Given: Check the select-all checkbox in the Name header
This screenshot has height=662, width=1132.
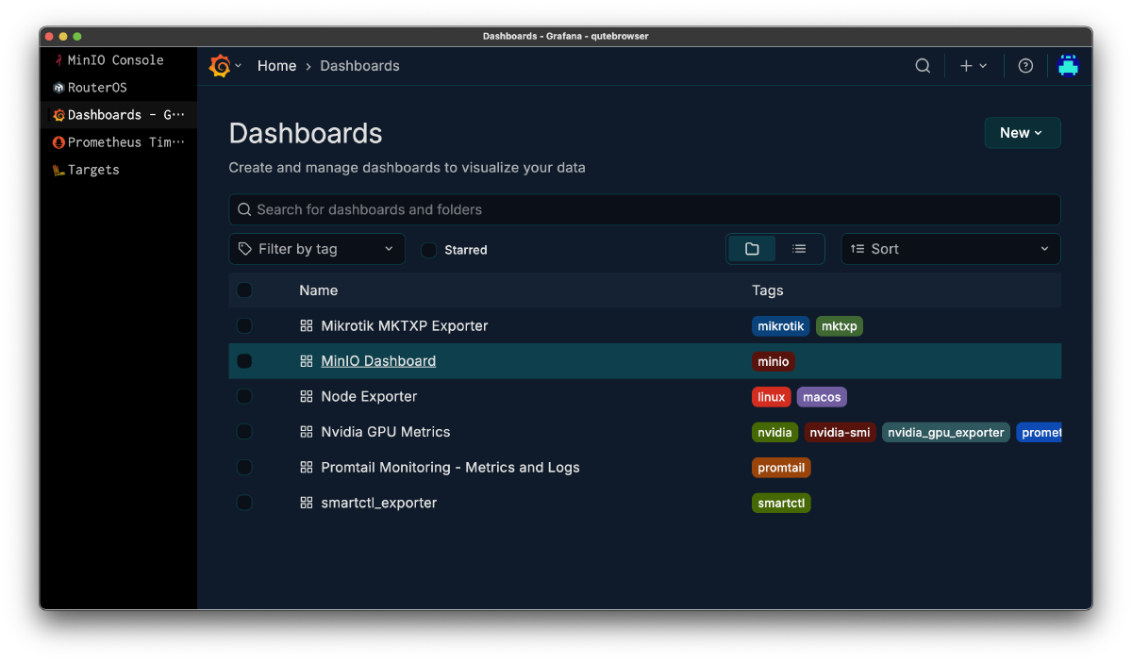Looking at the screenshot, I should point(244,290).
